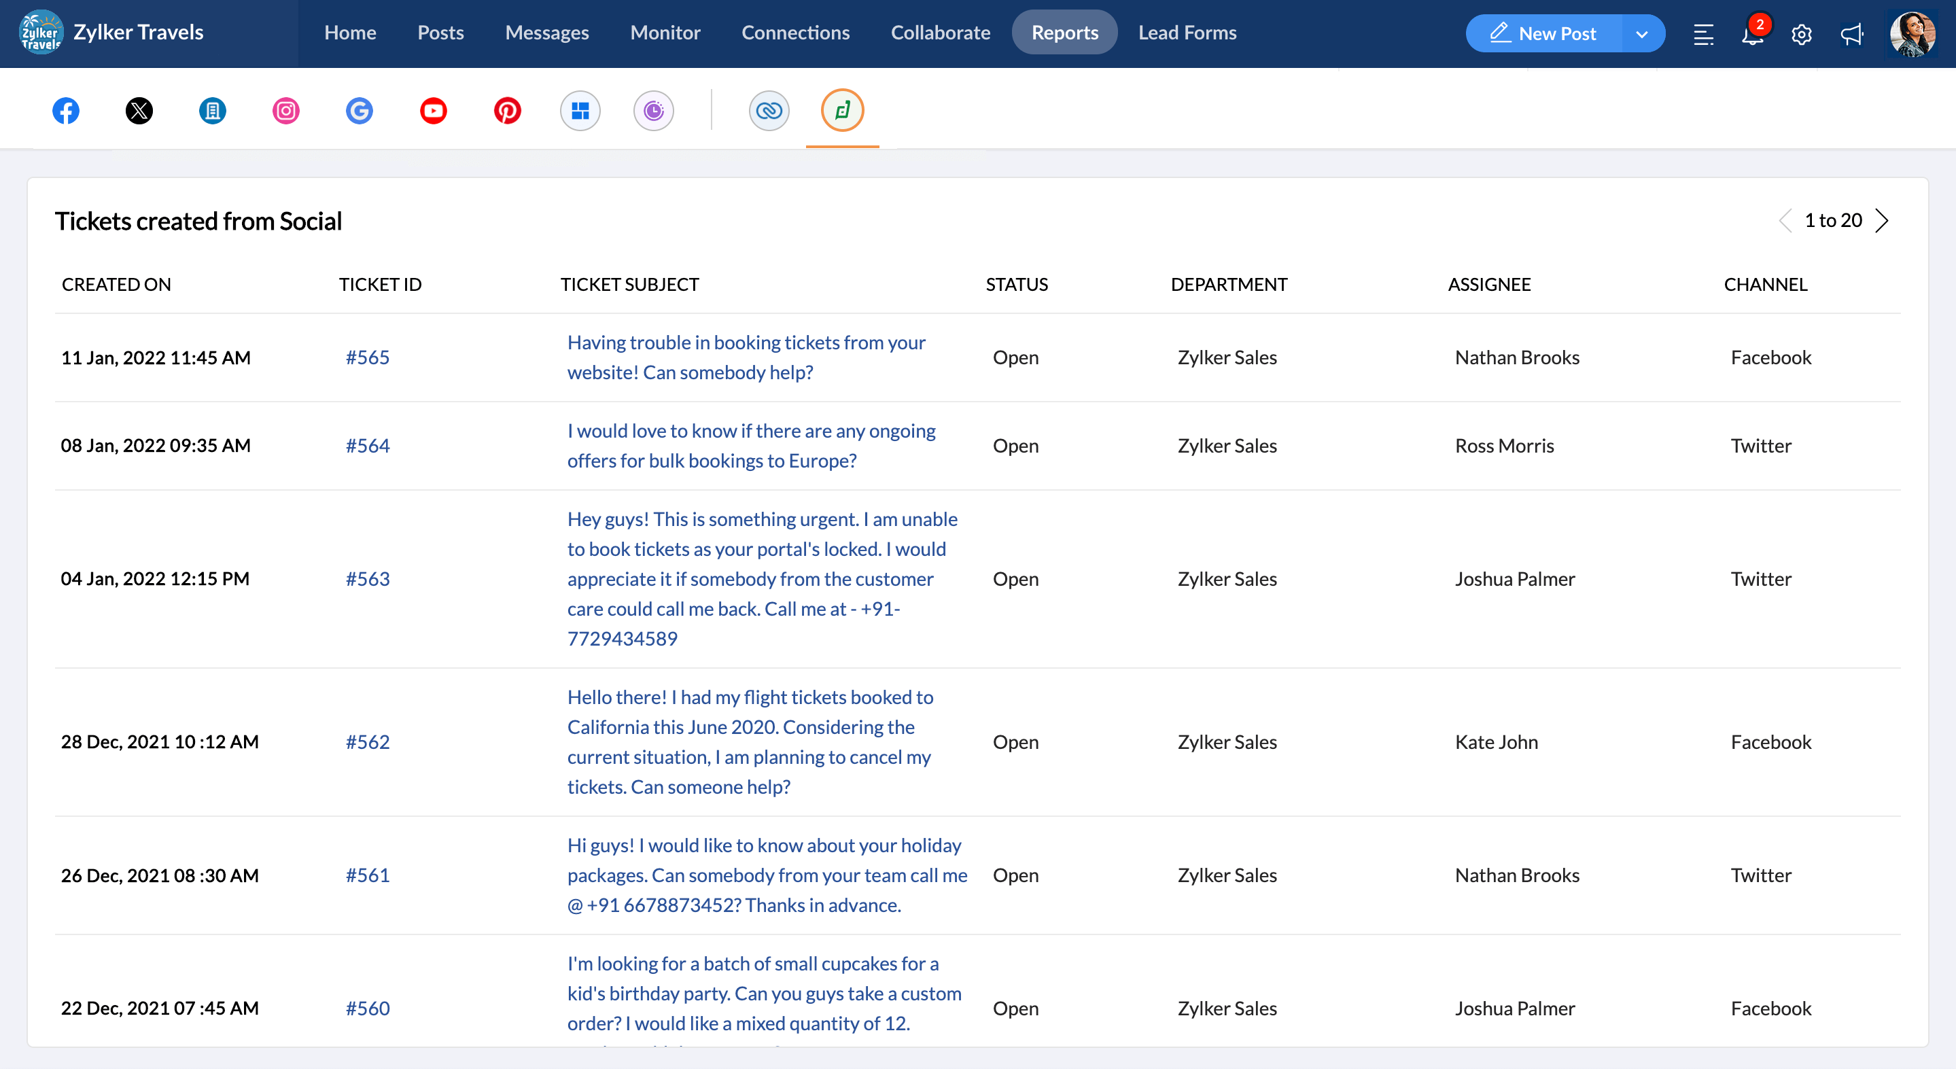Select the Google Business channel icon
Image resolution: width=1956 pixels, height=1069 pixels.
point(359,111)
